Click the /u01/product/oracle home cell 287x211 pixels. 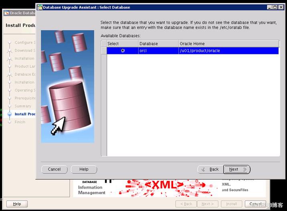tap(228, 51)
